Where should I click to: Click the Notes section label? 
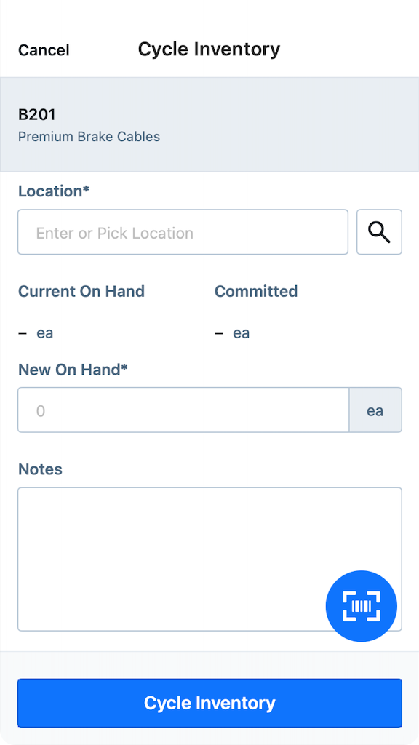[40, 469]
